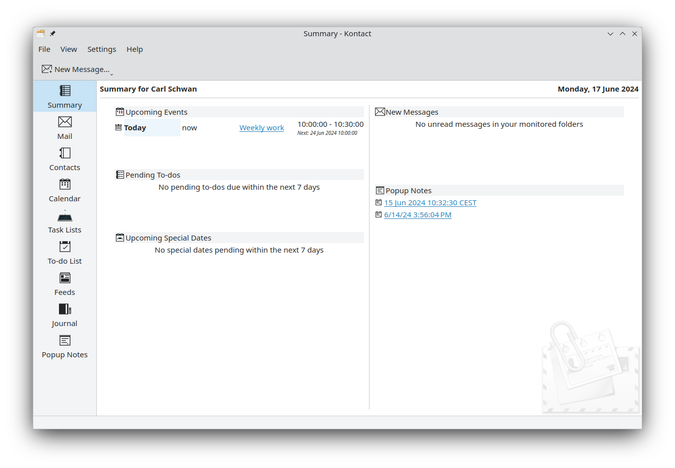Switch to Popup Notes view

(65, 346)
